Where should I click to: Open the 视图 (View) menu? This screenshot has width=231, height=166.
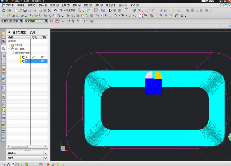coord(32,5)
